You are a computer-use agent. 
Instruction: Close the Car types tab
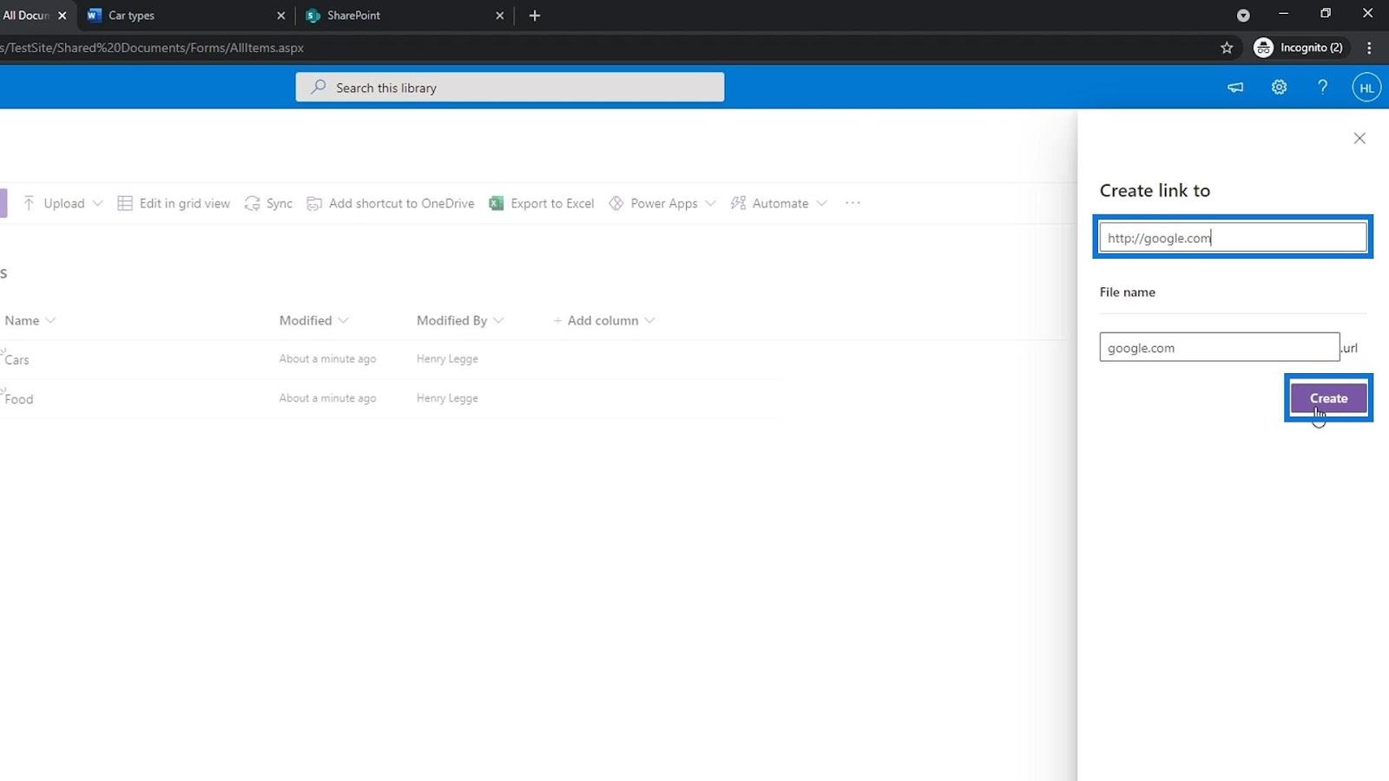coord(281,16)
